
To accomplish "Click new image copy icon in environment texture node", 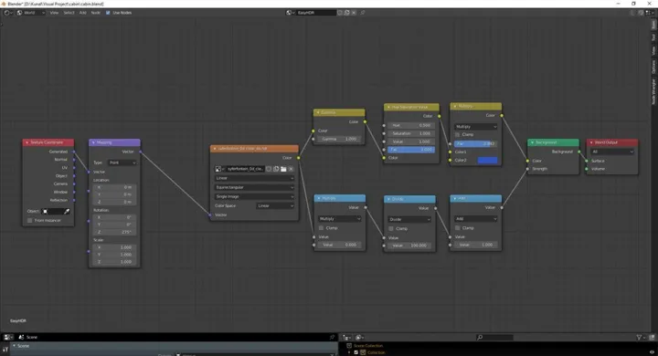I will [276, 169].
